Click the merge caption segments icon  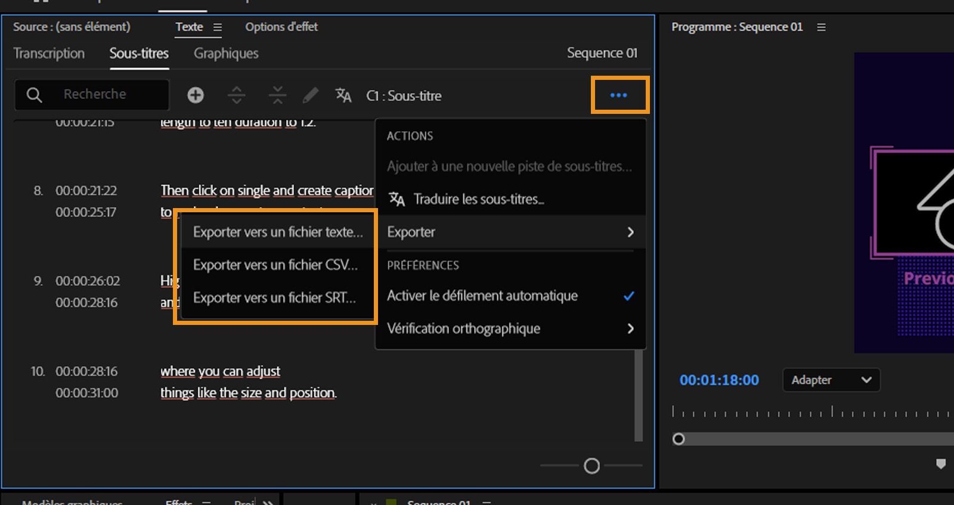point(277,95)
